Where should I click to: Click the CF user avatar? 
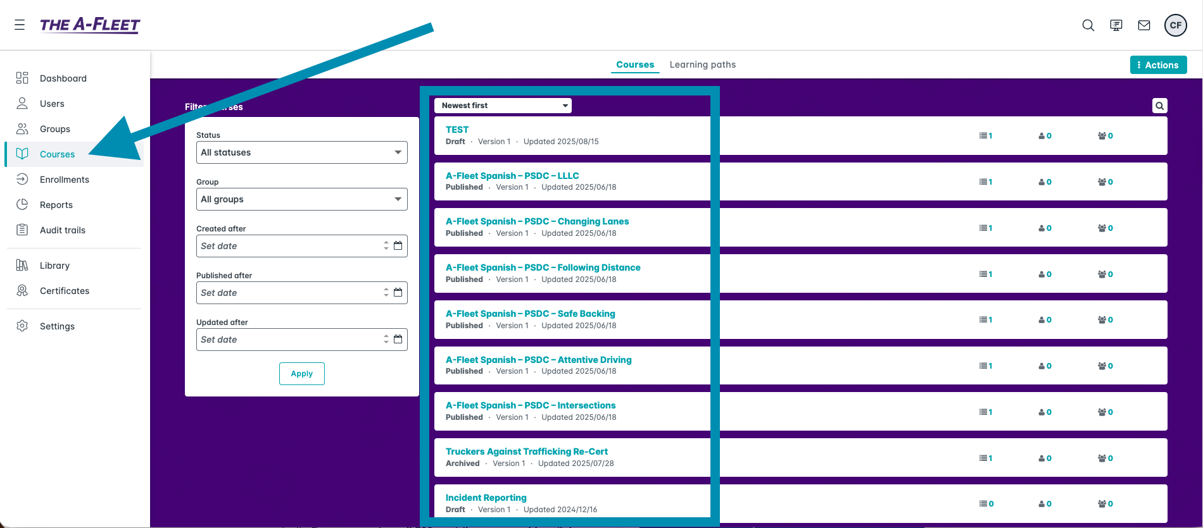point(1175,25)
